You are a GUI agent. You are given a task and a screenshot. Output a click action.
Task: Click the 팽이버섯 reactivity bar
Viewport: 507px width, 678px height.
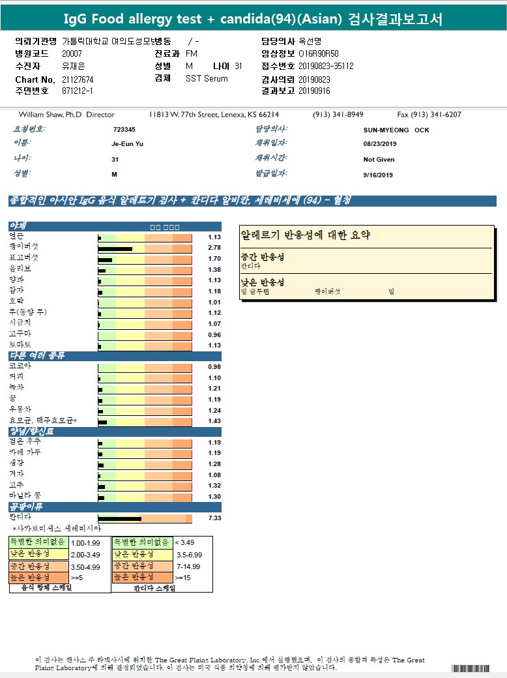click(145, 248)
